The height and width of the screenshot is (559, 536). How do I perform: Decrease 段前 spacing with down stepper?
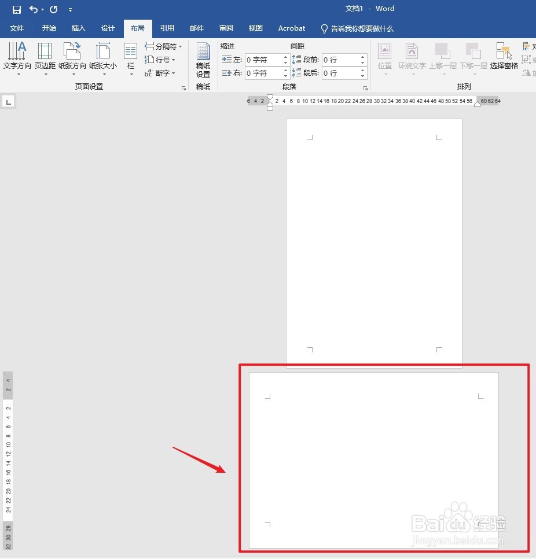click(x=363, y=62)
